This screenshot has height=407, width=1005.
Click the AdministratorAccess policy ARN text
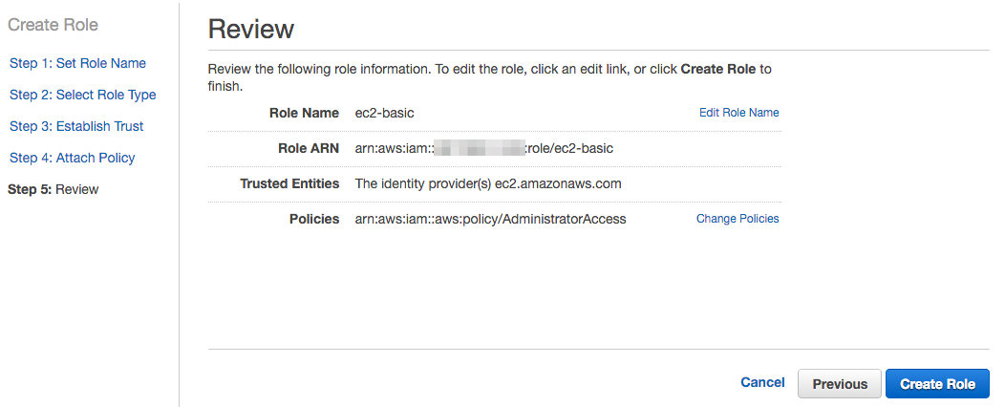coord(490,219)
